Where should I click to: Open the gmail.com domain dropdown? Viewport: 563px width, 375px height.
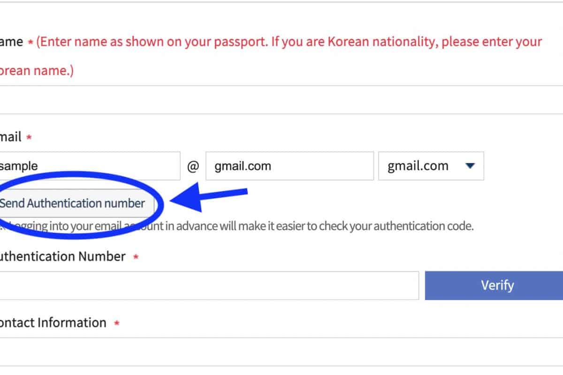431,166
